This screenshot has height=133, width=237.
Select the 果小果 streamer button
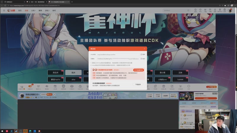162,72
